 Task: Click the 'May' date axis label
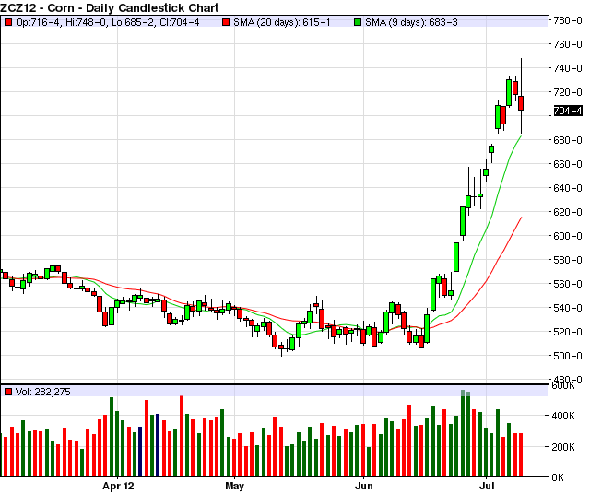tap(235, 486)
